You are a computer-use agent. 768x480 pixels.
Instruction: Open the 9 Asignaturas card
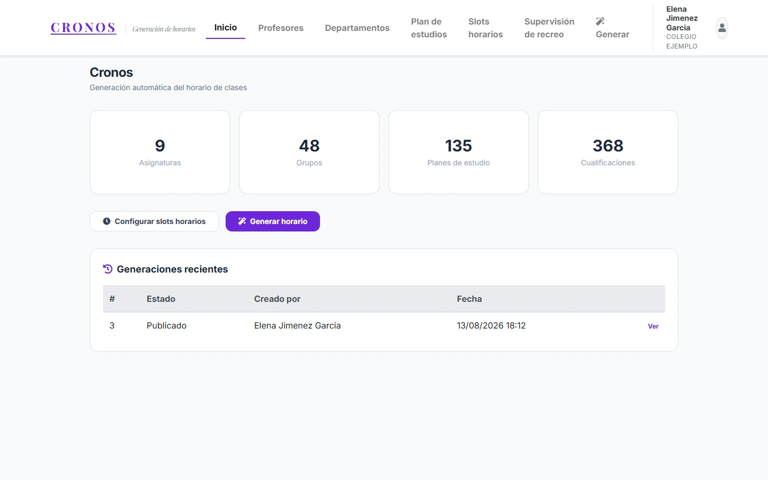coord(160,152)
